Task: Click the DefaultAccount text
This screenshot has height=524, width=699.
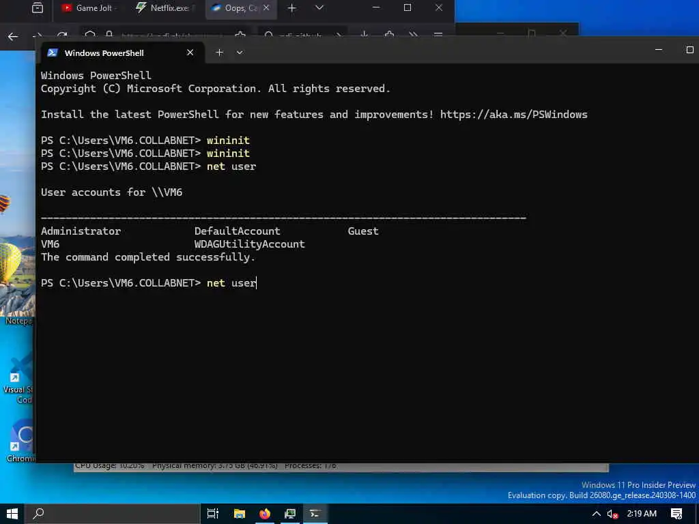Action: point(237,231)
